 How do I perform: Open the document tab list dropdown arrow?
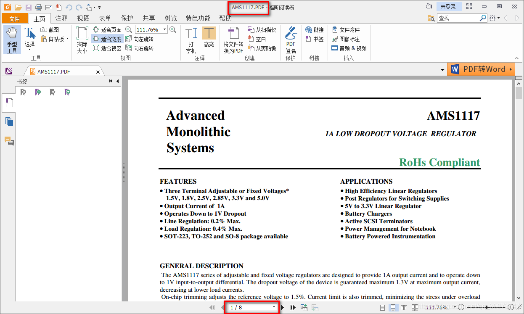click(x=442, y=70)
